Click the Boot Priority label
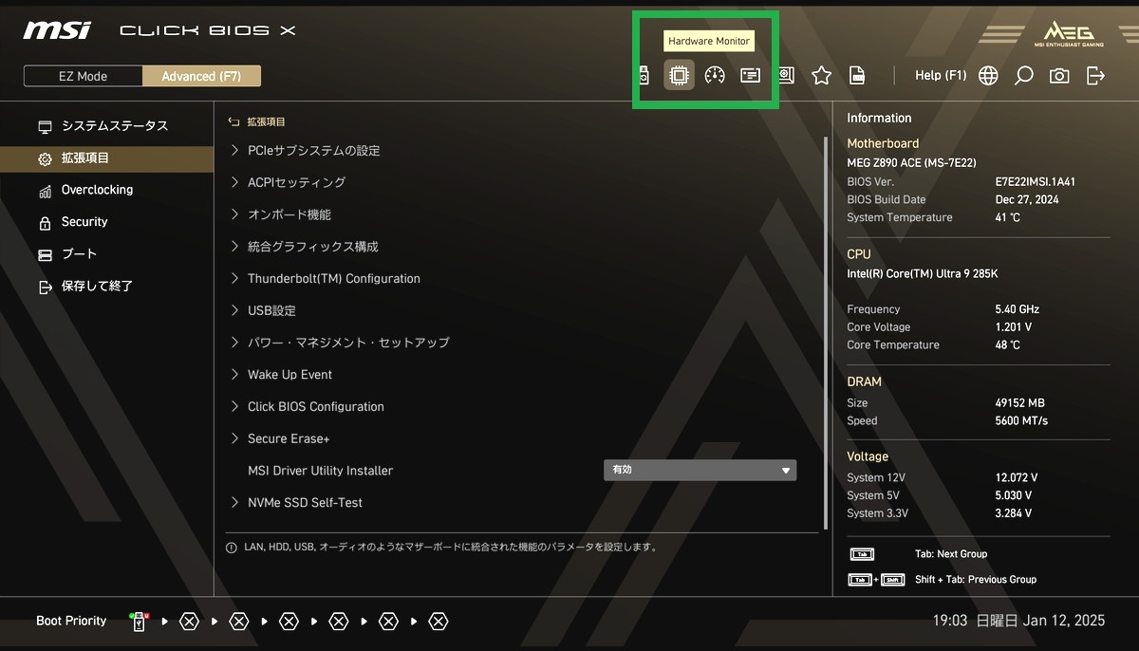This screenshot has height=651, width=1139. pyautogui.click(x=71, y=621)
